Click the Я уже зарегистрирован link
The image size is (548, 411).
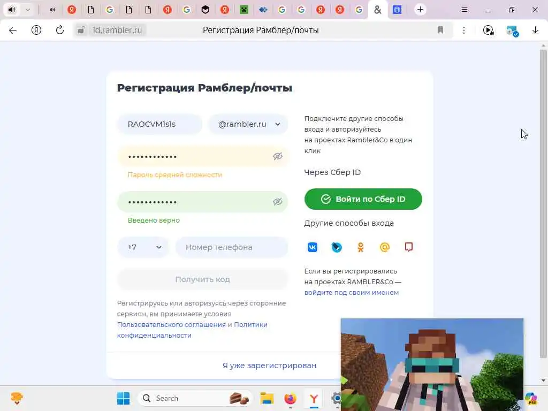(269, 365)
